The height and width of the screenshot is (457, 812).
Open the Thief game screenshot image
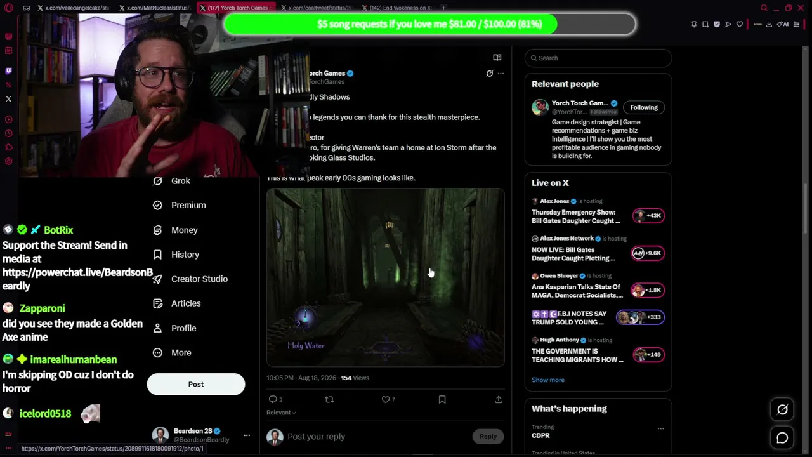pyautogui.click(x=386, y=277)
